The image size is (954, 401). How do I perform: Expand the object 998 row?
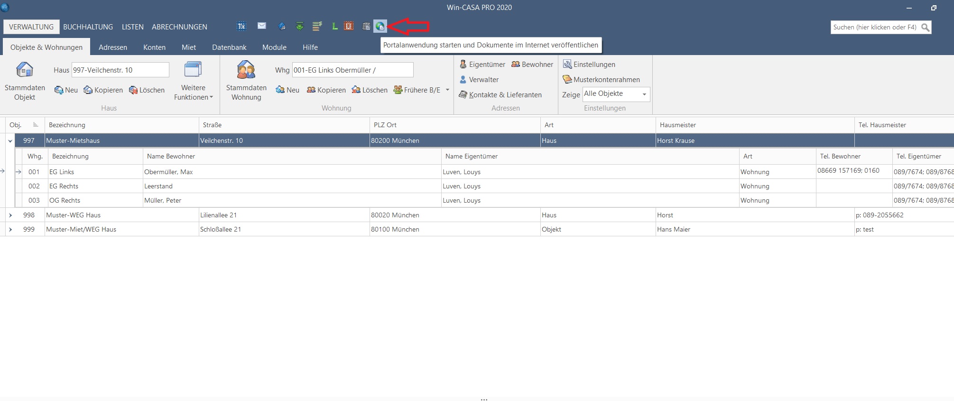click(10, 215)
